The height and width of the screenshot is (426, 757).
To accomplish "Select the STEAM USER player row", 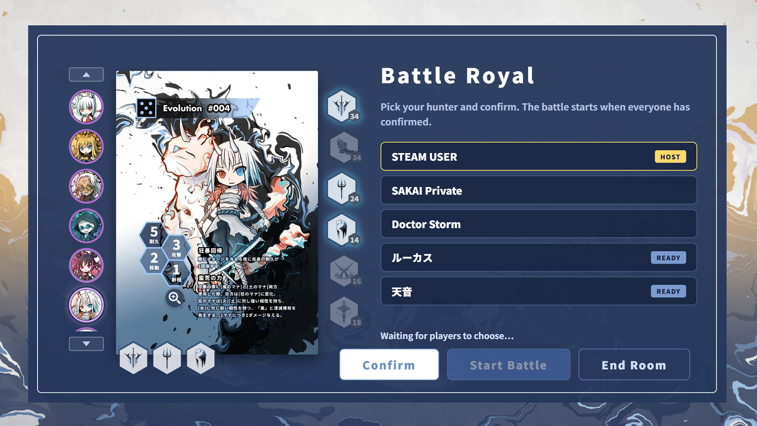I will tap(539, 157).
